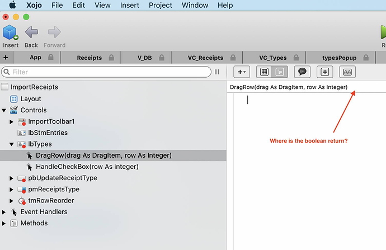
Task: Toggle the lock on Receipts tab
Action: pos(111,58)
